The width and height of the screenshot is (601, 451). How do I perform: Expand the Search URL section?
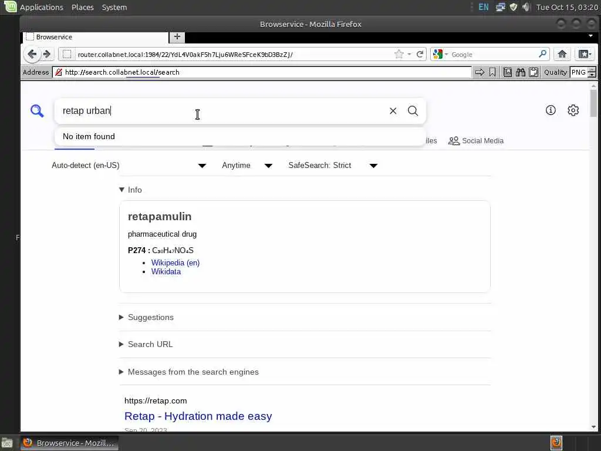146,344
